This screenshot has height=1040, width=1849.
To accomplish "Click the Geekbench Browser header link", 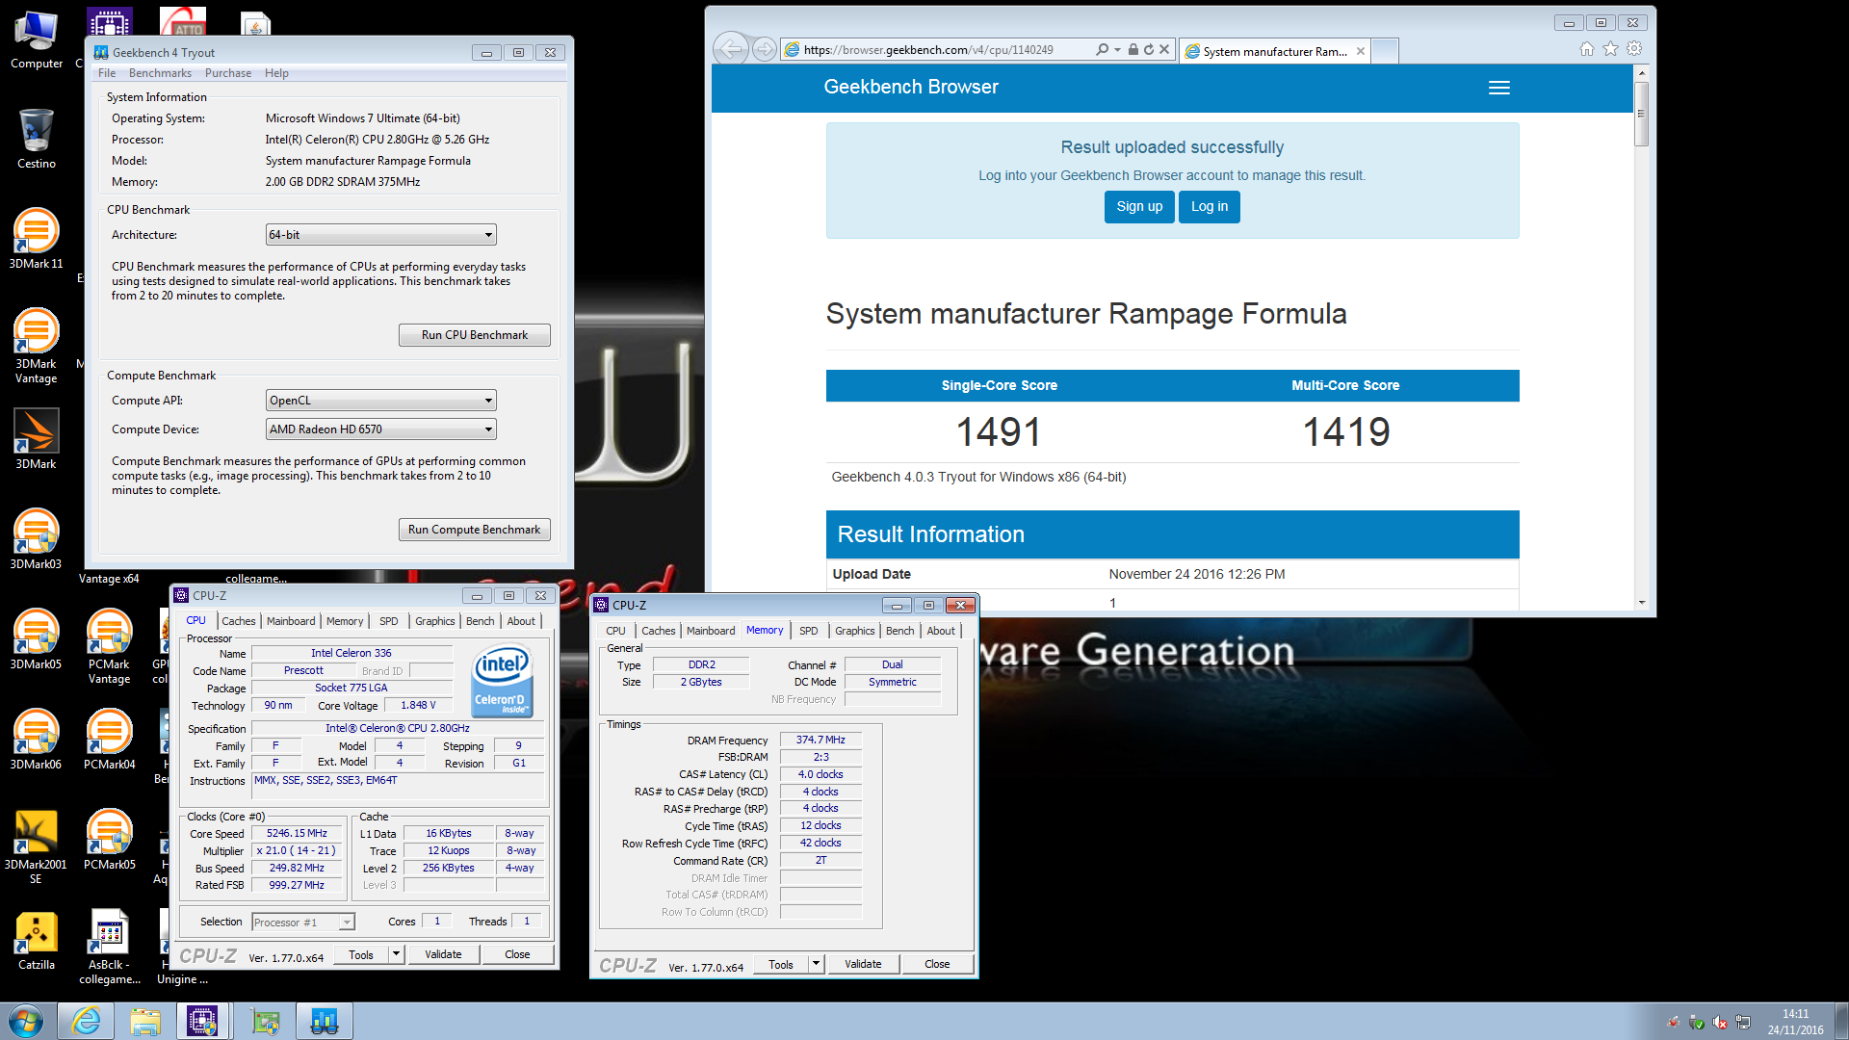I will click(x=911, y=88).
